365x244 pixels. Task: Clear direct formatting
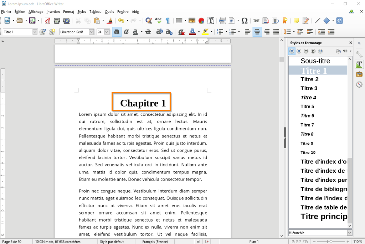[x=181, y=32]
